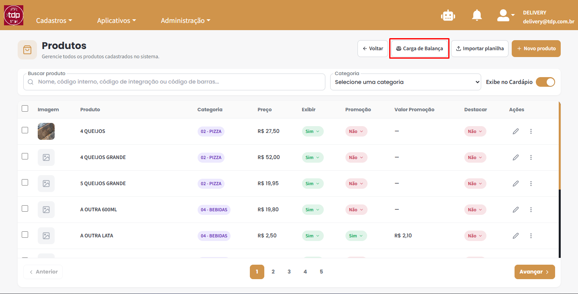This screenshot has width=578, height=294.
Task: Click Importar planilha button
Action: (x=480, y=49)
